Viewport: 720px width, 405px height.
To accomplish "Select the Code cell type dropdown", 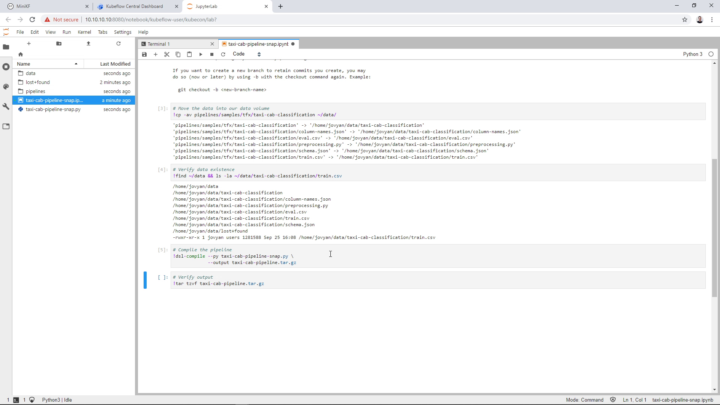I will tap(246, 54).
